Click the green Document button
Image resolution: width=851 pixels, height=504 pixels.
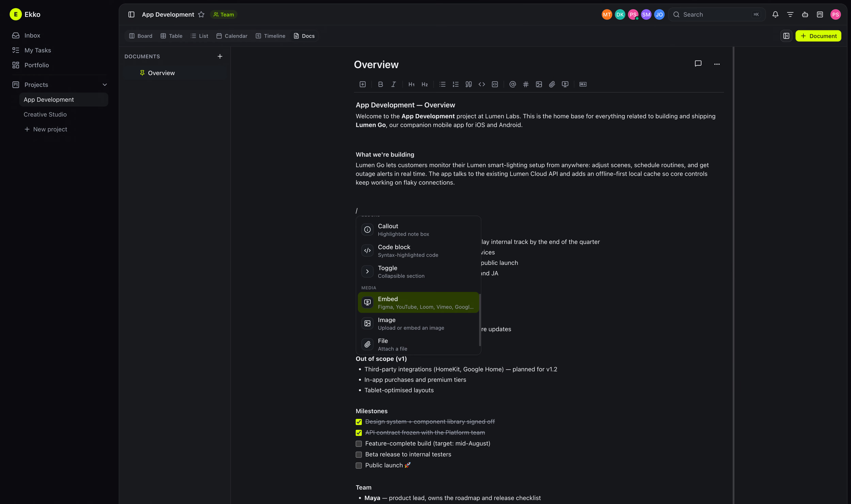point(818,36)
